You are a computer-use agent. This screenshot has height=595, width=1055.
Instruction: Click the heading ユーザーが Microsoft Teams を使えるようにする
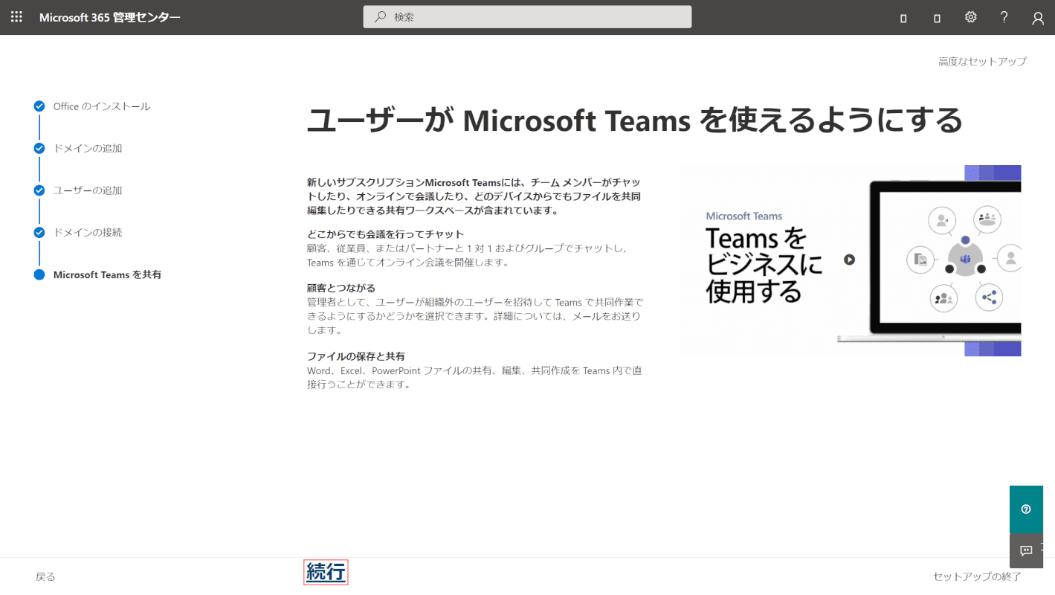[635, 120]
